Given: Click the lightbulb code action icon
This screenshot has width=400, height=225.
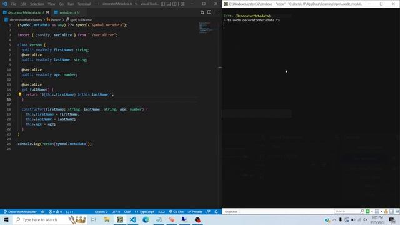Looking at the screenshot, I should pos(20,94).
